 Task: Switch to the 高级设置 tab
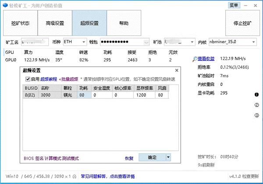(x=55, y=23)
